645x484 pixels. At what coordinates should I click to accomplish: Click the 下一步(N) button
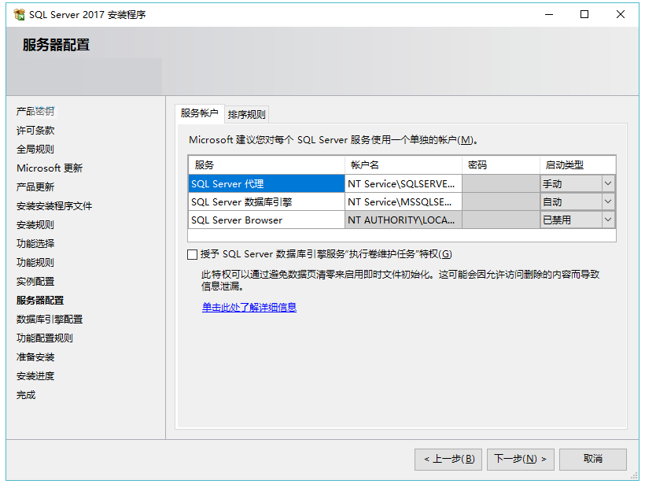[521, 459]
